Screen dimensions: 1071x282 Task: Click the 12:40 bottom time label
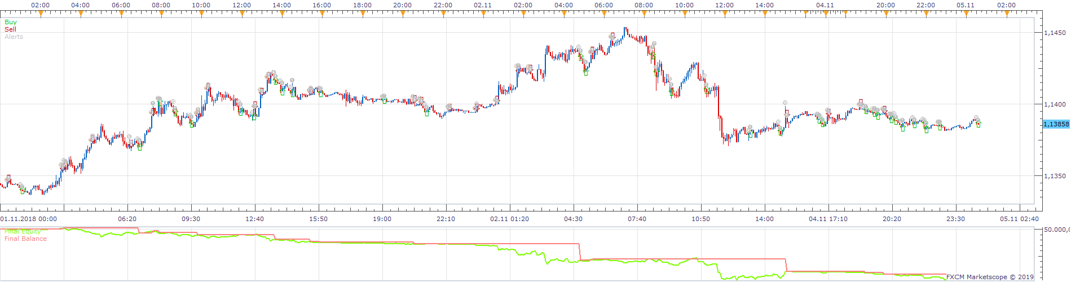click(x=254, y=219)
